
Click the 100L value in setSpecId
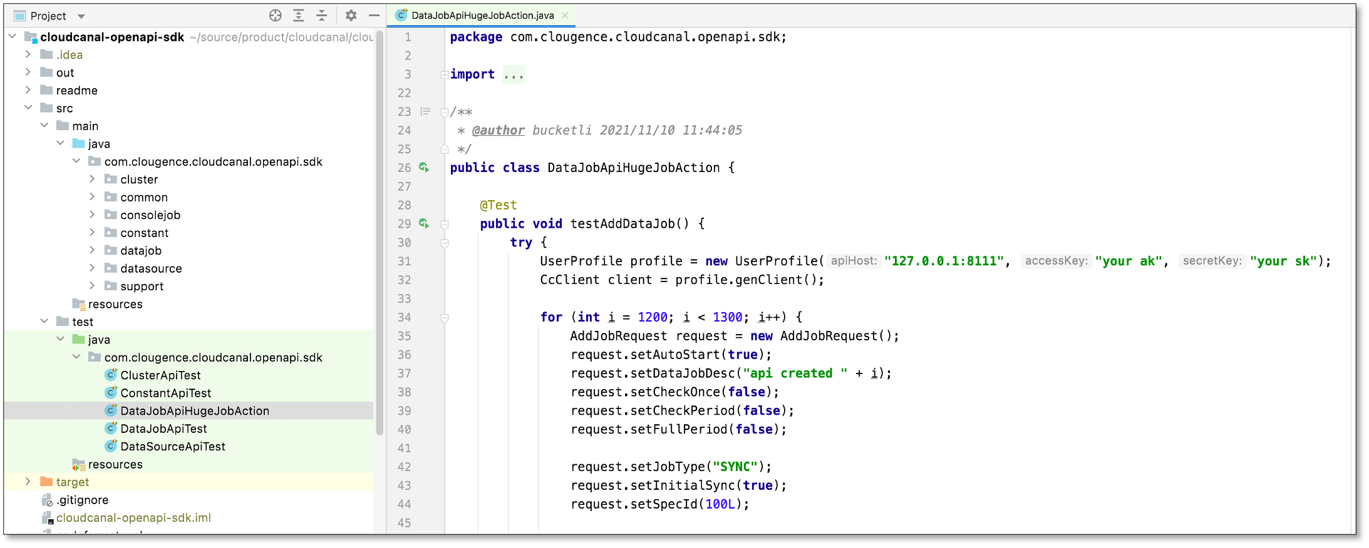point(720,504)
